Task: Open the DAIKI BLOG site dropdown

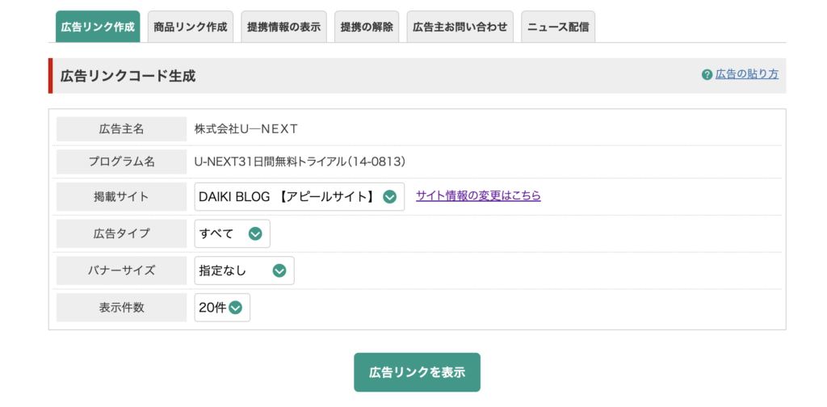Action: click(300, 197)
